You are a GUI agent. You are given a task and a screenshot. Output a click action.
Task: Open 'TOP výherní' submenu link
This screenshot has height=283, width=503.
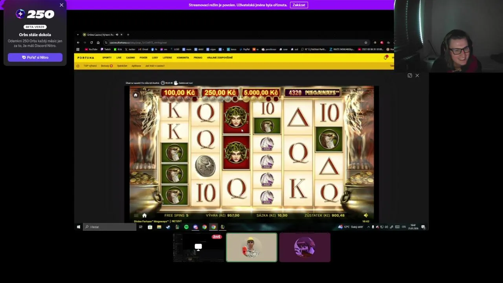(x=90, y=66)
